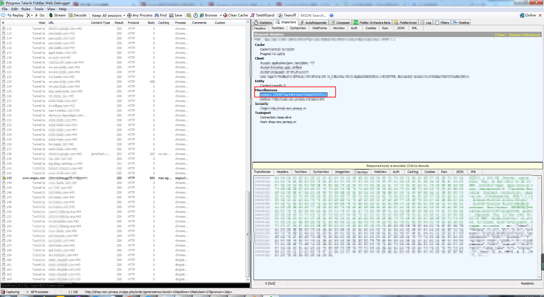This screenshot has height=297, width=544.
Task: Open the File menu
Action: pyautogui.click(x=5, y=9)
